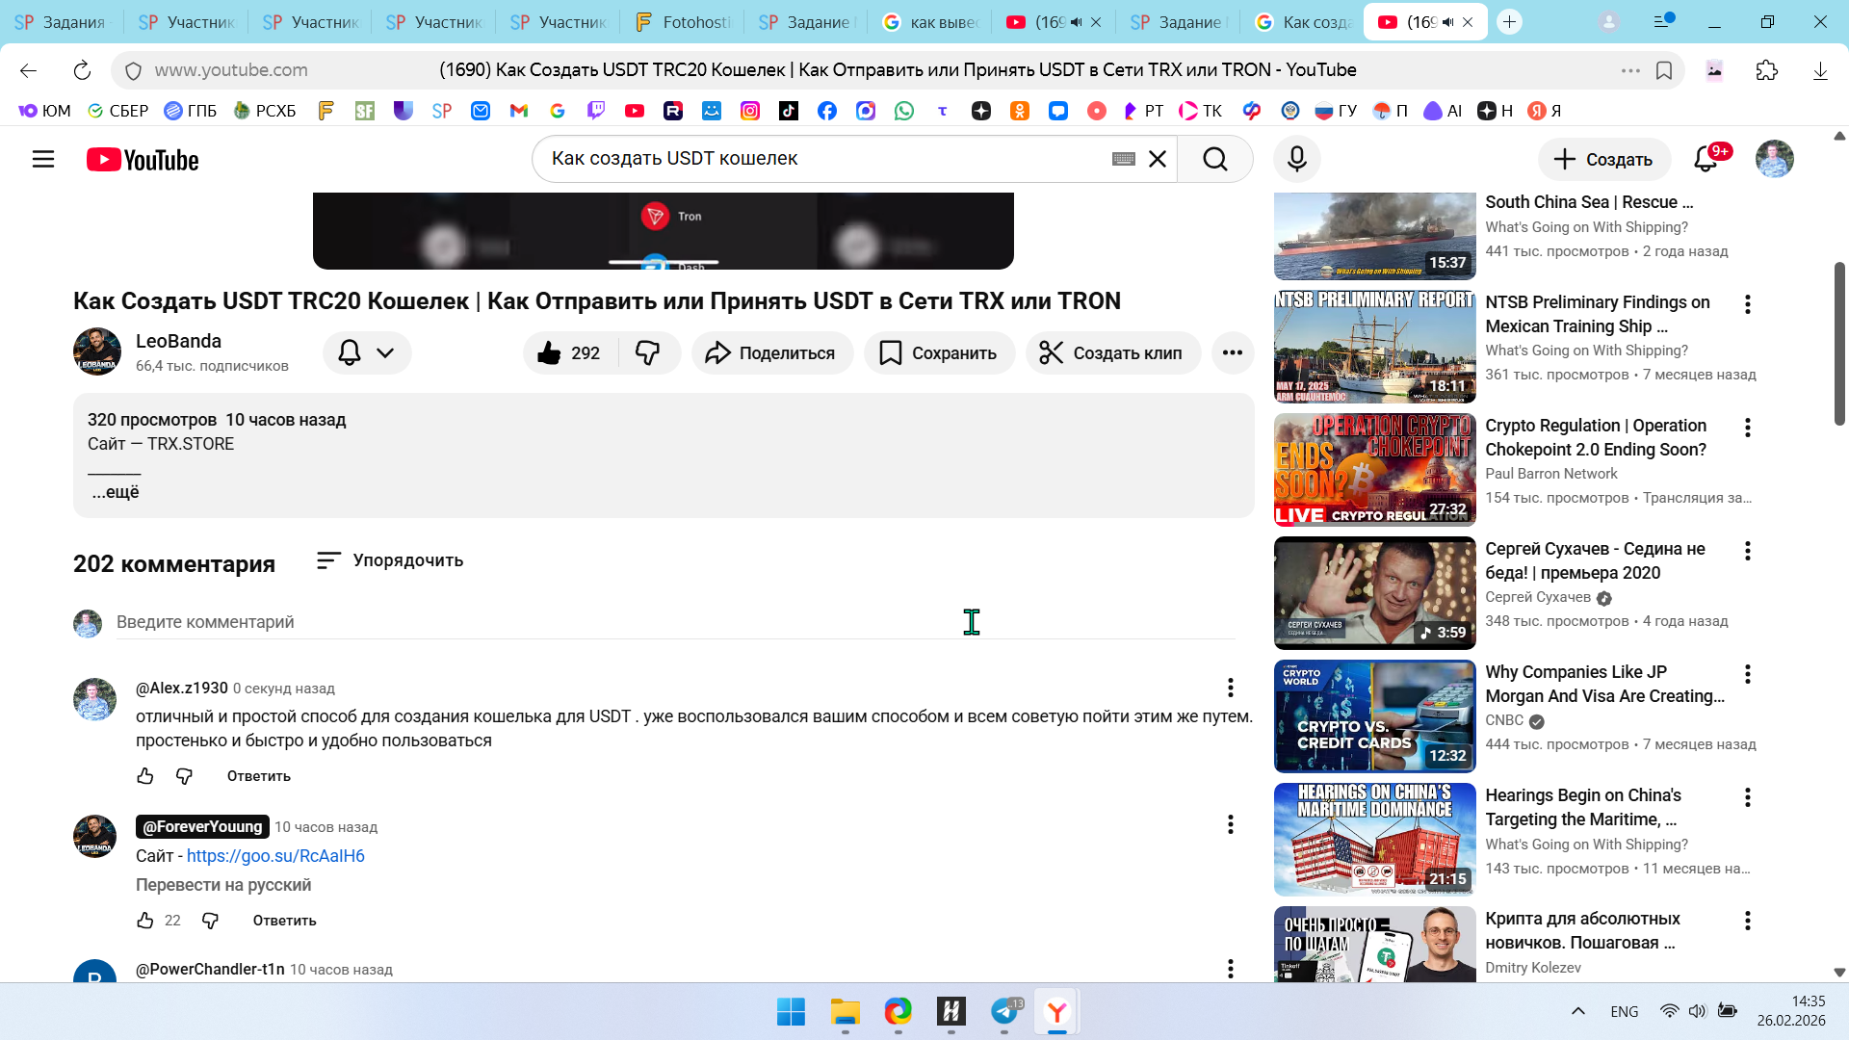Open the Упорядочить comments sort dropdown
This screenshot has height=1040, width=1849.
(x=390, y=560)
